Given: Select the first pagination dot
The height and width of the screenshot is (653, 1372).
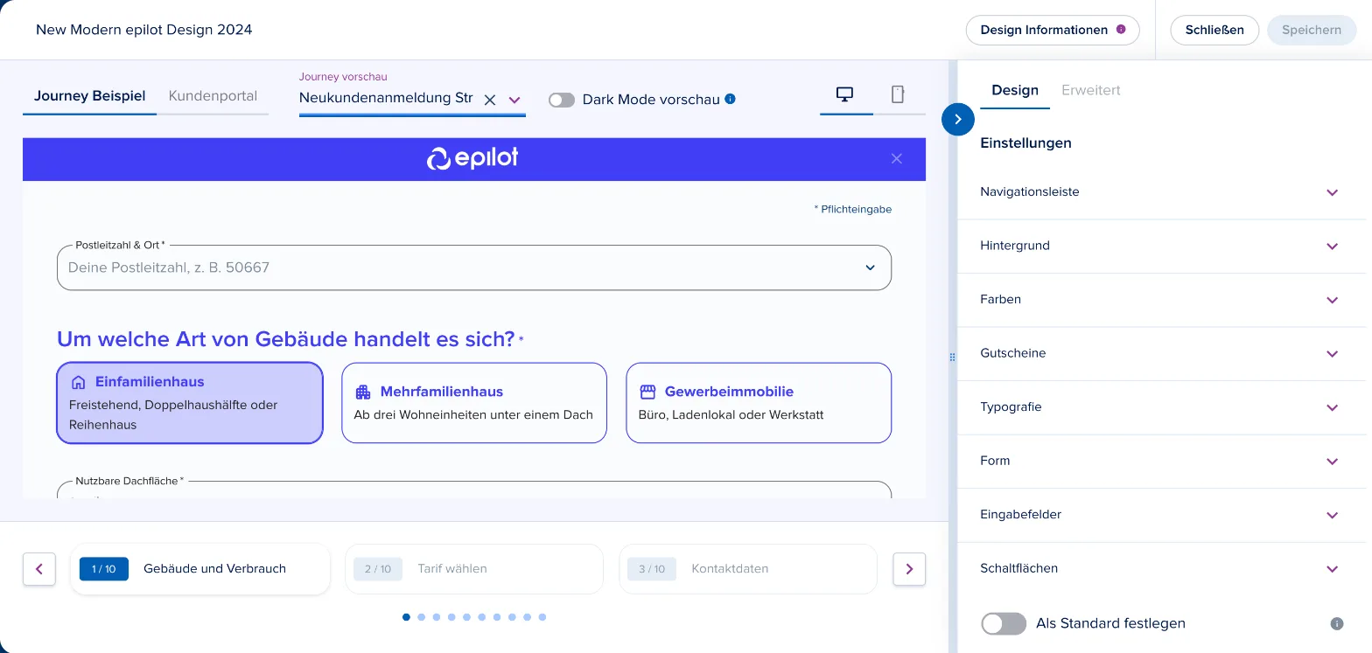Looking at the screenshot, I should click(x=406, y=617).
